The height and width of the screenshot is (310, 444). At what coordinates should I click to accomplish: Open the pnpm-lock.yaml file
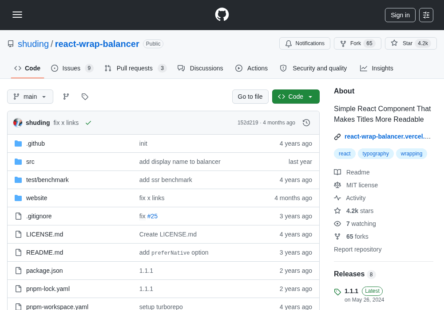[48, 289]
